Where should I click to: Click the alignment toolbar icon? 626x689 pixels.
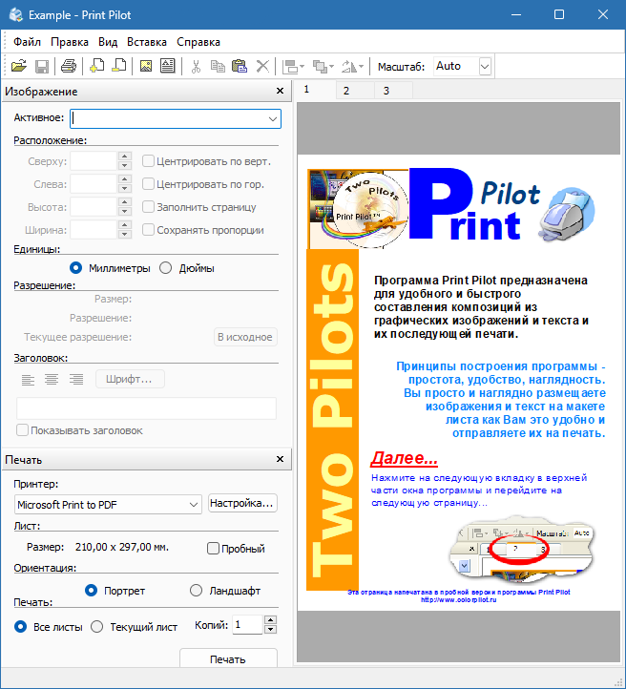[x=290, y=67]
